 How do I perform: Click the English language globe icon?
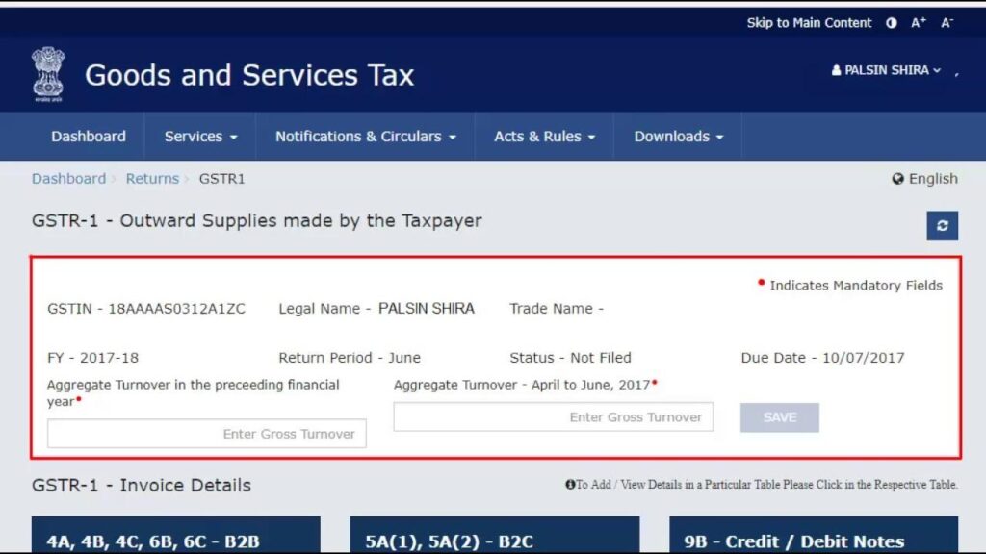(x=897, y=179)
